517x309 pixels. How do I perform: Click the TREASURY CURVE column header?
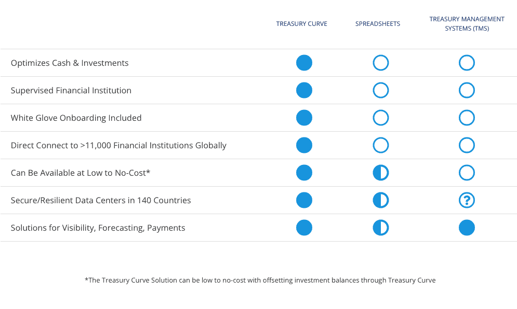pos(302,24)
